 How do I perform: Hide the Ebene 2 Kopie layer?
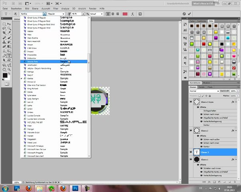pyautogui.click(x=191, y=102)
